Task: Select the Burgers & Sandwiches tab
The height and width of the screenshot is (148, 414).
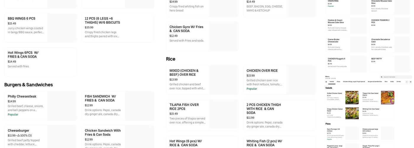Action: click(x=375, y=82)
